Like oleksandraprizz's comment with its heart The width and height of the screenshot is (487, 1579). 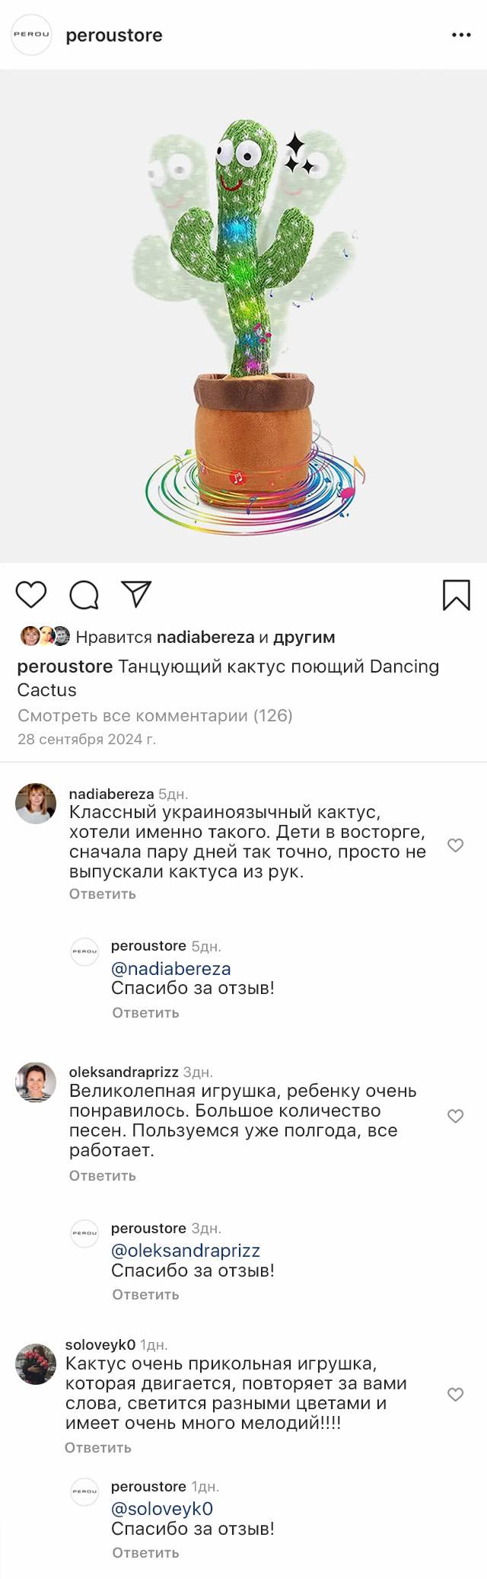(455, 1116)
